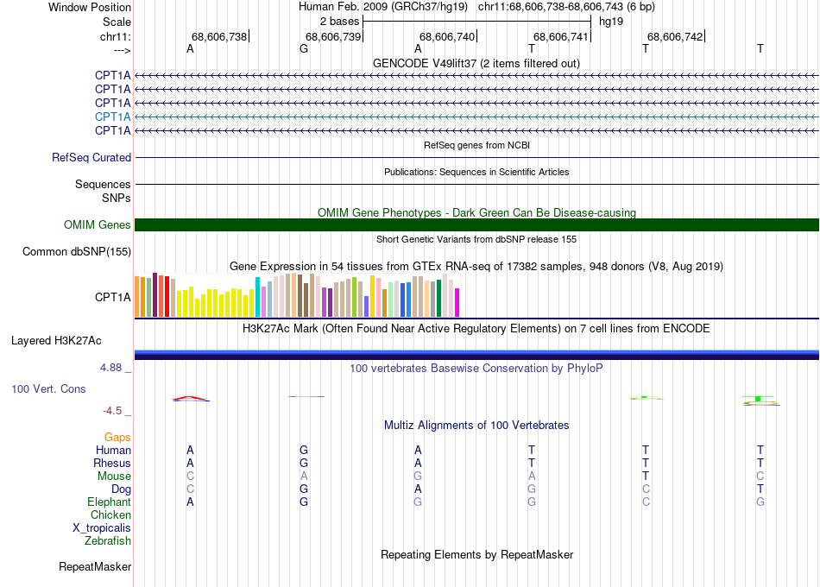820x587 pixels.
Task: Select the light-blue CPT1A transcript label
Action: pyautogui.click(x=112, y=117)
